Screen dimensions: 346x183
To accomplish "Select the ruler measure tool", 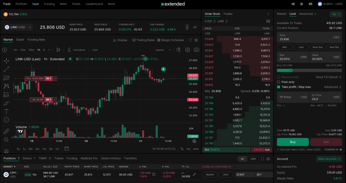I will pyautogui.click(x=6, y=132).
